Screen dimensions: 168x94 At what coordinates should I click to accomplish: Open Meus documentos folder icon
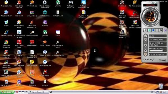coord(6,4)
